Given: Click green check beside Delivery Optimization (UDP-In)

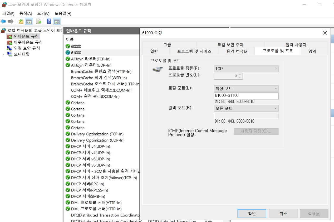Looking at the screenshot, I should pyautogui.click(x=68, y=140).
